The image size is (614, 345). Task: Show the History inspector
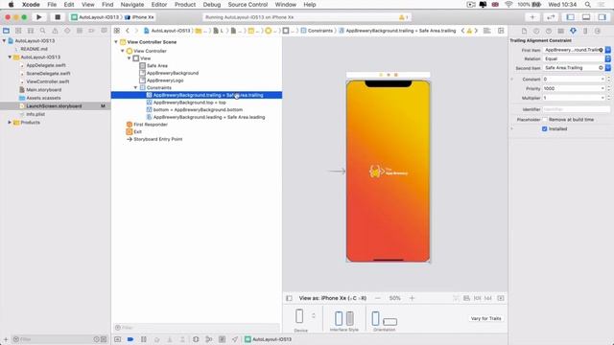coord(536,31)
